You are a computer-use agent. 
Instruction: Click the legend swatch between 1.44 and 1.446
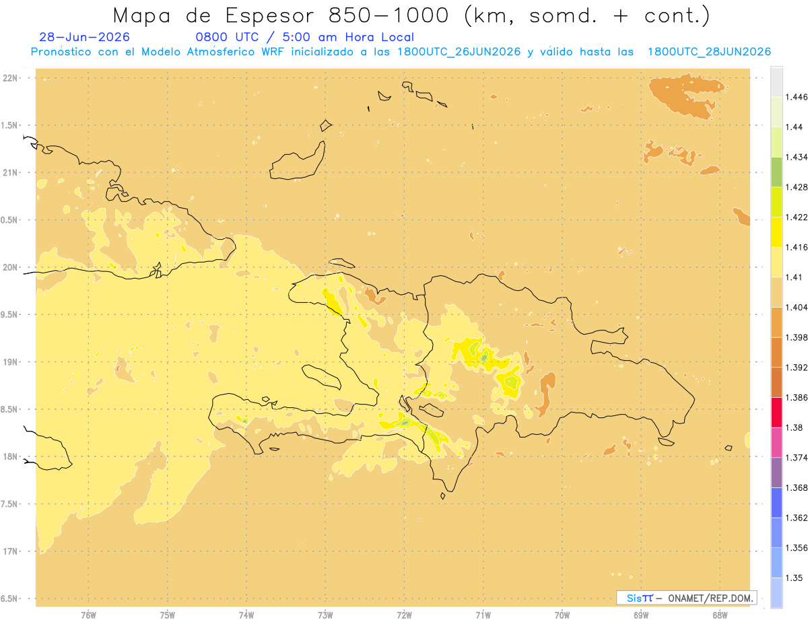[776, 112]
